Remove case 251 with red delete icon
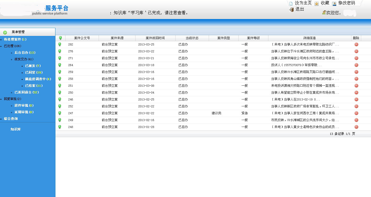The image size is (371, 197). [x=356, y=86]
